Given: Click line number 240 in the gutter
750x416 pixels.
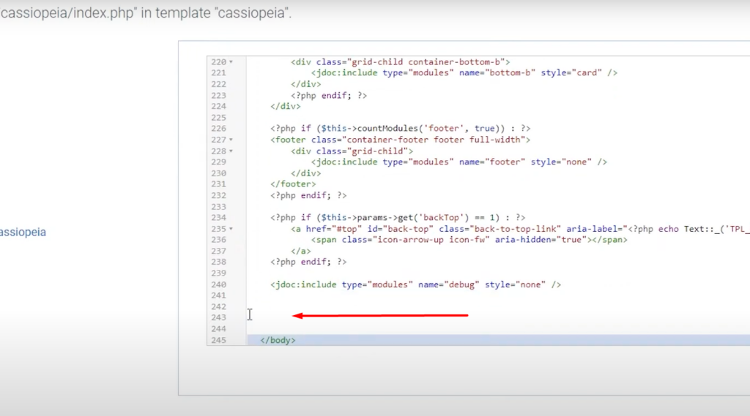Looking at the screenshot, I should [219, 284].
